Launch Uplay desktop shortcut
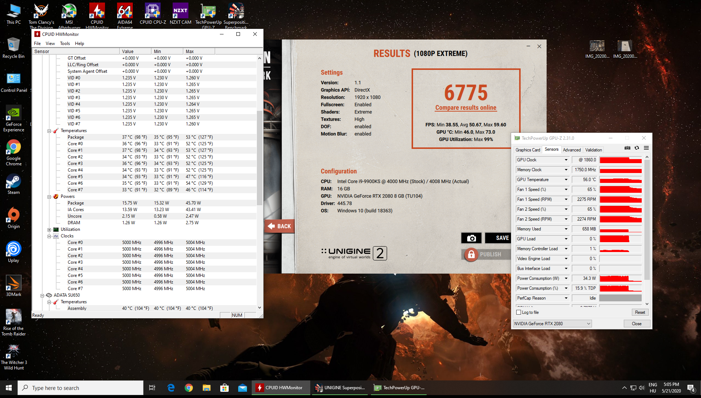701x398 pixels. tap(14, 252)
